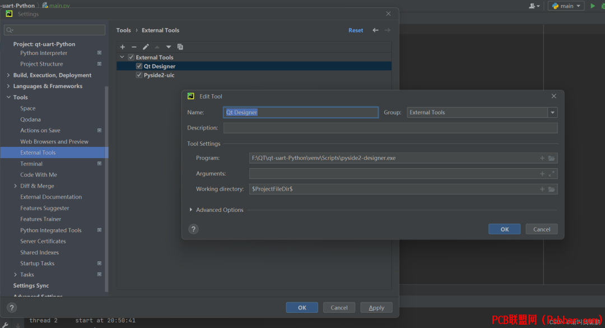Click the Reset link
Image resolution: width=605 pixels, height=328 pixels.
[x=356, y=30]
